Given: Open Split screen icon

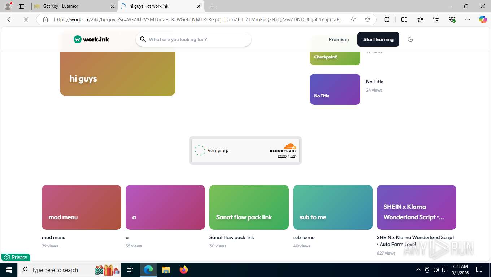Looking at the screenshot, I should pyautogui.click(x=404, y=19).
